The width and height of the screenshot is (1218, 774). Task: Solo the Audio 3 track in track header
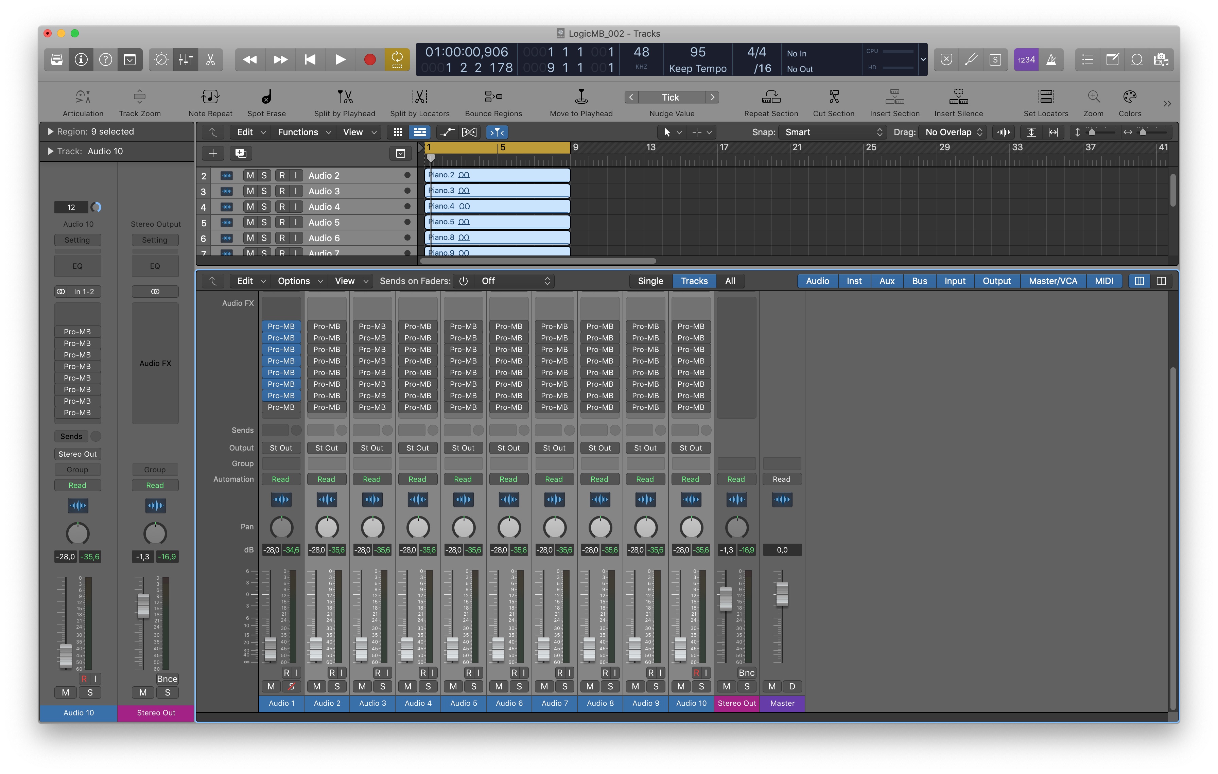point(264,191)
